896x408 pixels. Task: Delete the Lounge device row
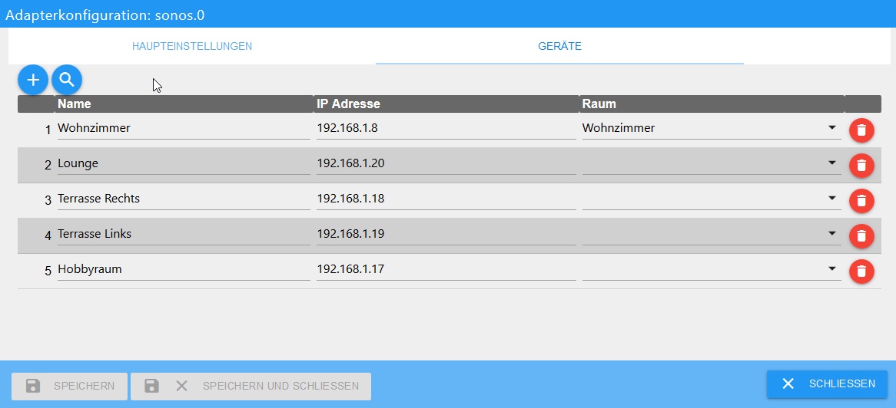click(861, 166)
